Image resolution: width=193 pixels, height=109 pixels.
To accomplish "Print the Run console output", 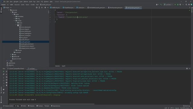I will click(7, 83).
